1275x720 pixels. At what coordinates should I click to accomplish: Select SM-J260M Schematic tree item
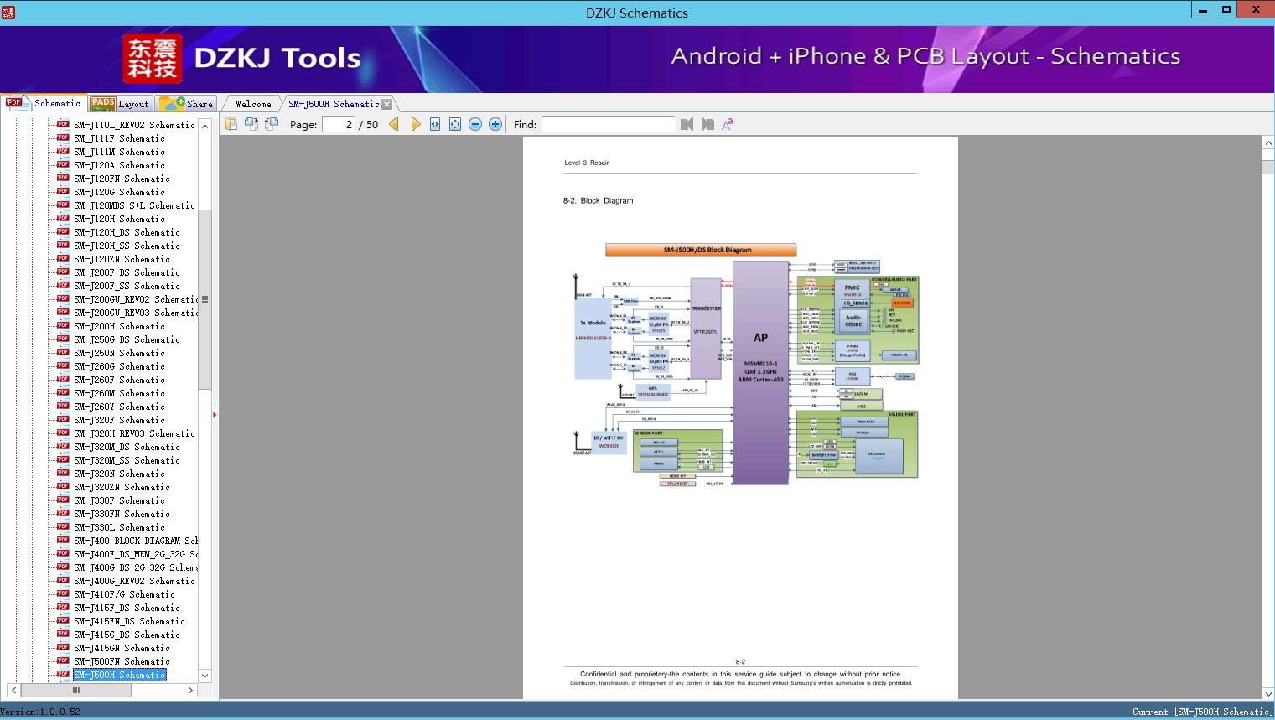click(119, 393)
